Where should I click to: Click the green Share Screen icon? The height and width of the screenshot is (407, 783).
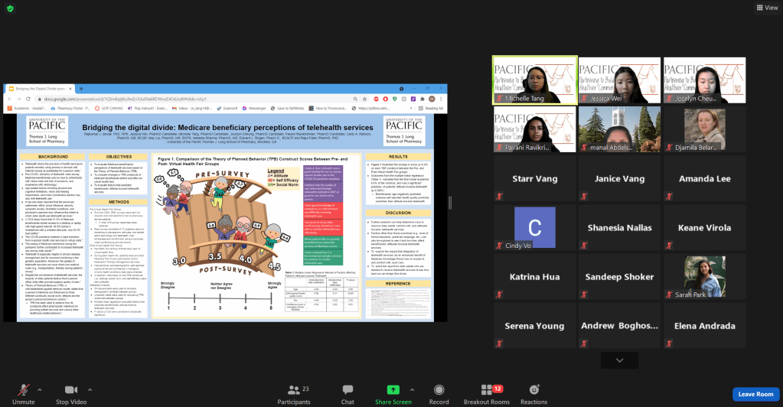pyautogui.click(x=393, y=389)
